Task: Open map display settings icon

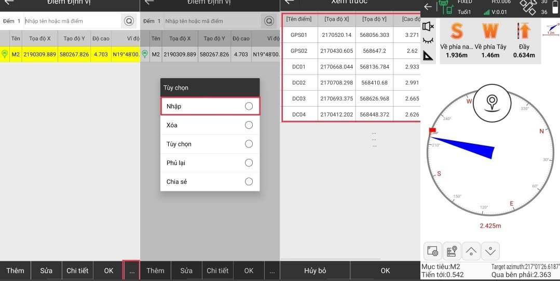Action: pyautogui.click(x=432, y=252)
